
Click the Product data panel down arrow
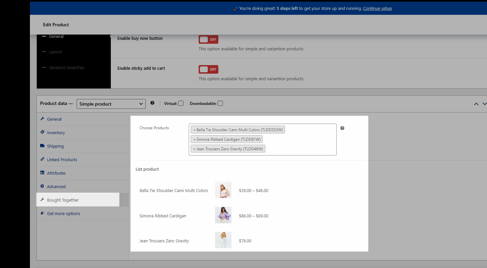[x=484, y=104]
